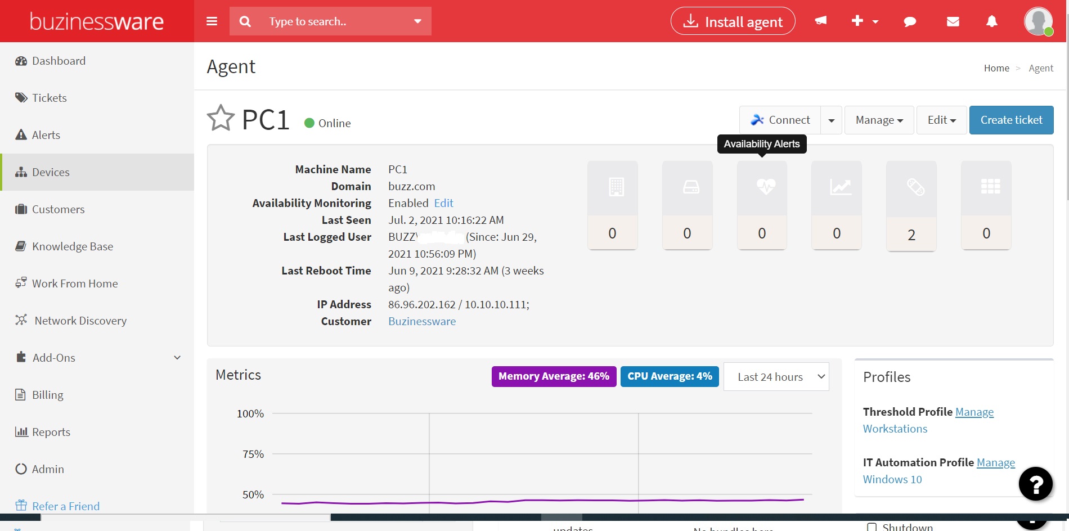This screenshot has width=1069, height=531.
Task: Expand the Add-Ons section chevron
Action: (177, 358)
